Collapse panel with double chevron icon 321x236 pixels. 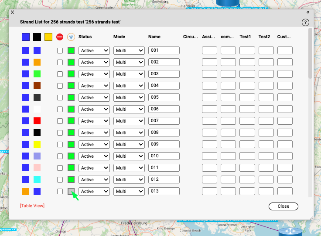coord(308,13)
